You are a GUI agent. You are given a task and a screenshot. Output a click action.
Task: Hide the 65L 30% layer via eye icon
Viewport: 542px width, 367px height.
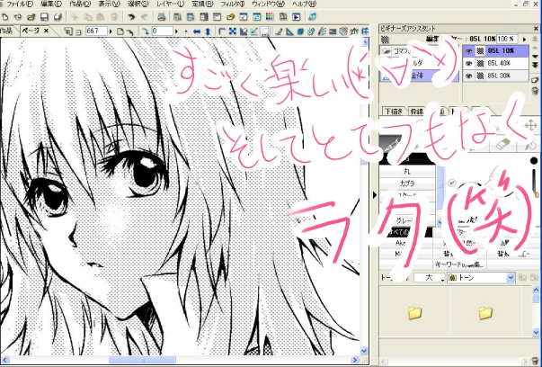click(x=468, y=76)
